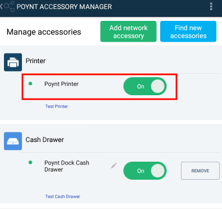Open the three-dot overflow menu
The width and height of the screenshot is (222, 209).
point(211,7)
